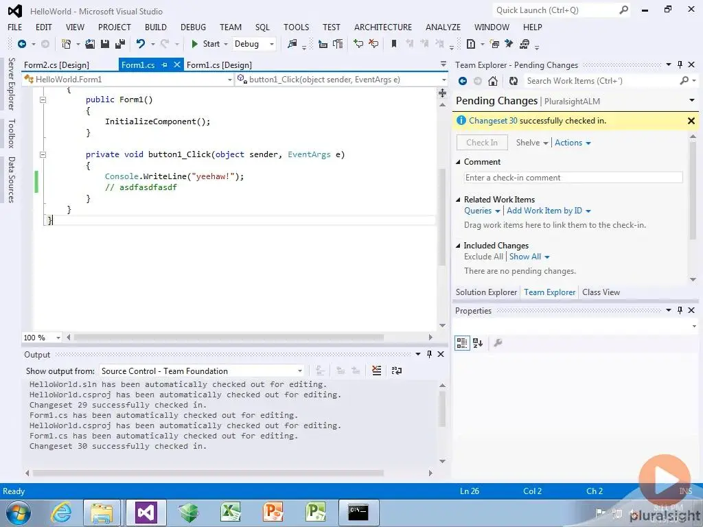Open the Pending Changes page dropdown arrow
Screen dimensions: 703x527
(692, 100)
